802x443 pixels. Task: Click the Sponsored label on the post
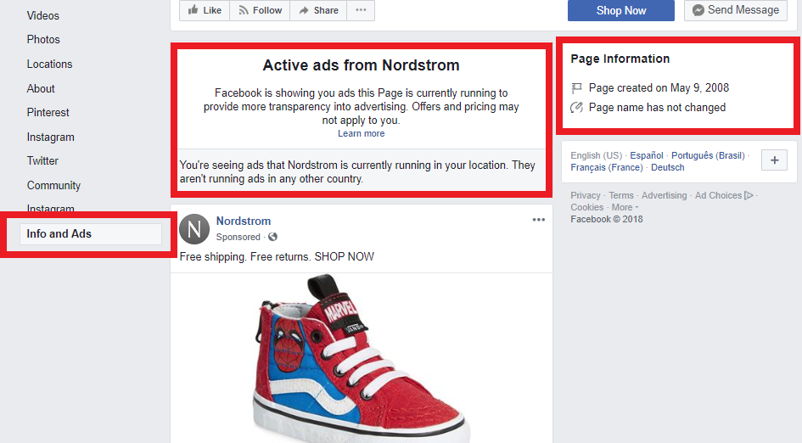pyautogui.click(x=238, y=237)
